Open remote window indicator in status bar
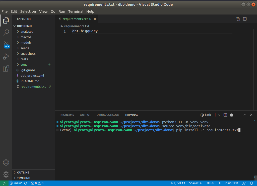 tap(4, 183)
